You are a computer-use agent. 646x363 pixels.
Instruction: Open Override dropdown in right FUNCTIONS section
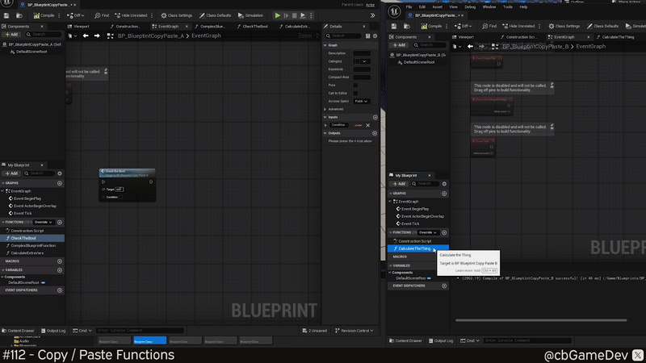coord(428,232)
